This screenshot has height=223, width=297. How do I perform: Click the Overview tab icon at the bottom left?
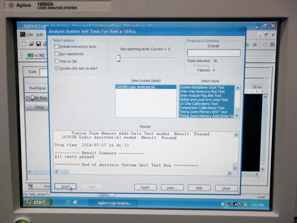coord(30,186)
